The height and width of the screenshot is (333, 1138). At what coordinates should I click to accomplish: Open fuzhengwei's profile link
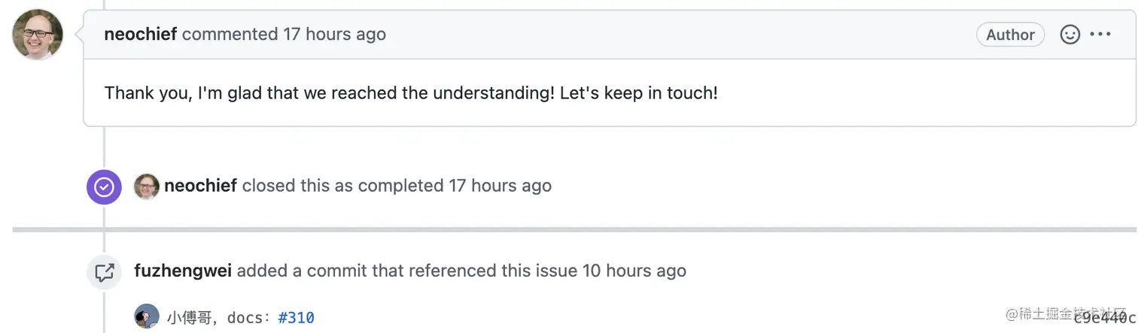(x=183, y=271)
